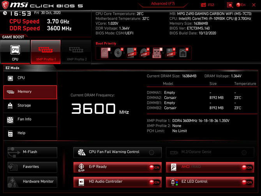Image resolution: width=261 pixels, height=196 pixels.
Task: Switch to Advanced mode (F7)
Action: coord(163,4)
